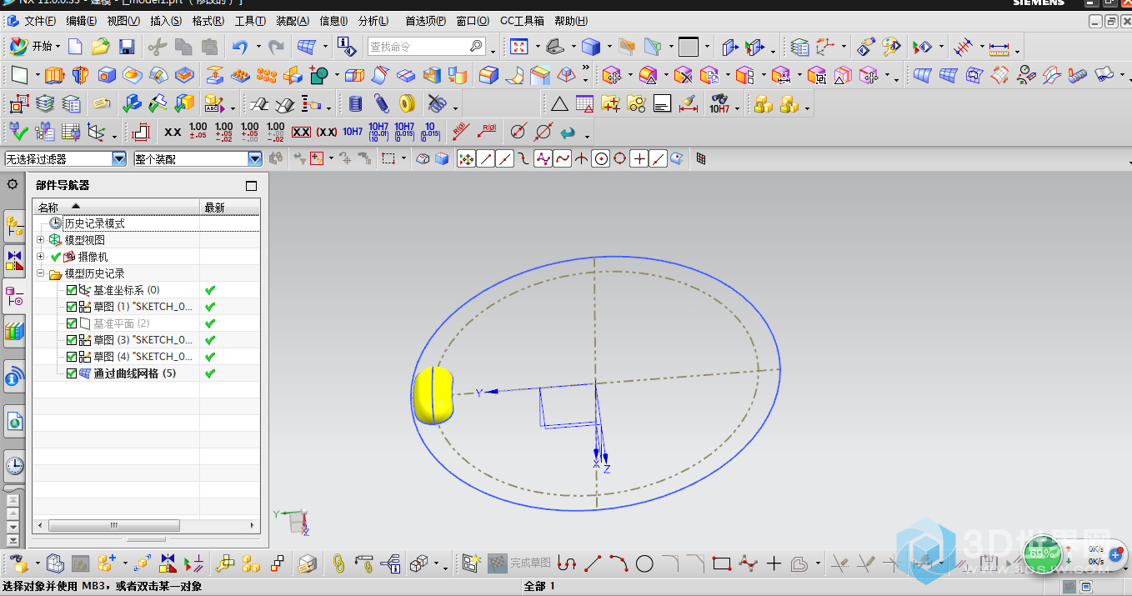Click the 完成草图 finish sketch button
Viewport: 1132px width, 596px height.
(519, 563)
